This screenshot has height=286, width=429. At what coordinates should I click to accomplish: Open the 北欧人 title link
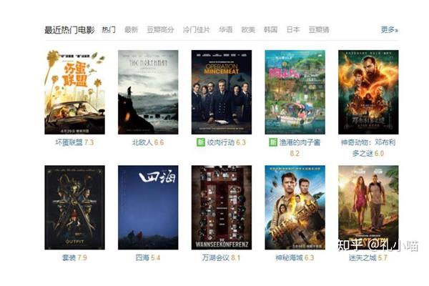pyautogui.click(x=142, y=142)
